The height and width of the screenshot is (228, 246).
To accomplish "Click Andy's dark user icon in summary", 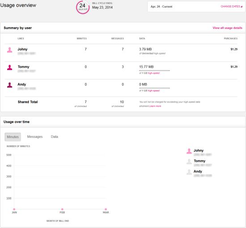I will tap(9, 85).
